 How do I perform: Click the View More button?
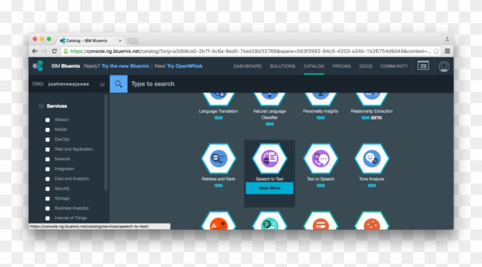coord(269,188)
